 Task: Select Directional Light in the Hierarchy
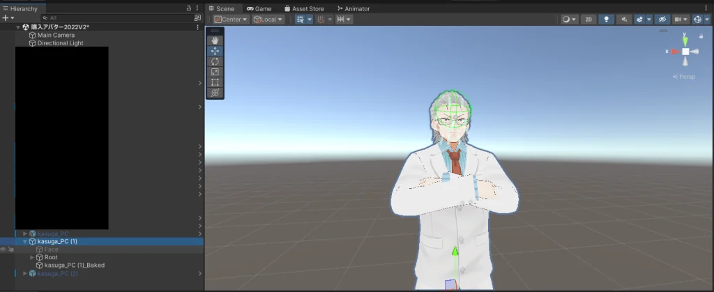pos(60,43)
